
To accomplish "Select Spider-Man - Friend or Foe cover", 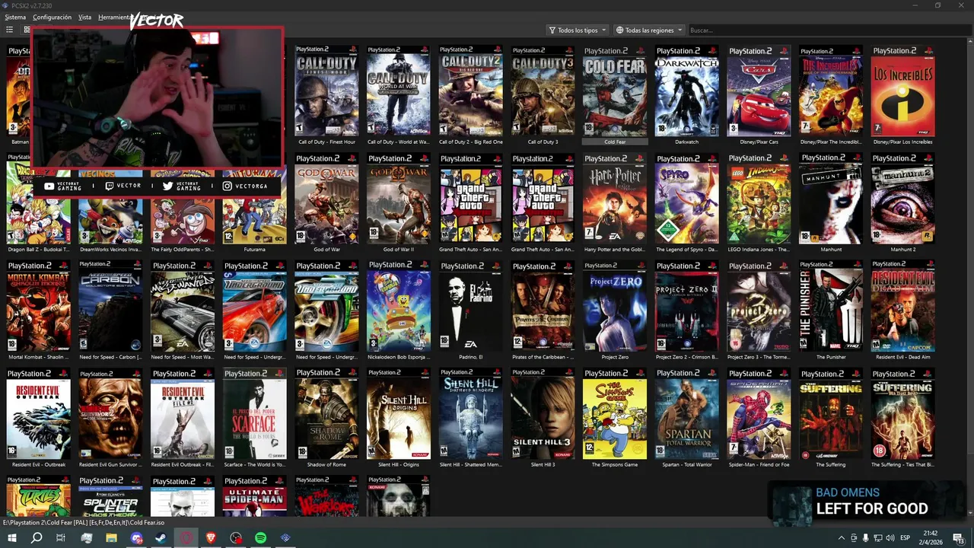I will click(759, 413).
